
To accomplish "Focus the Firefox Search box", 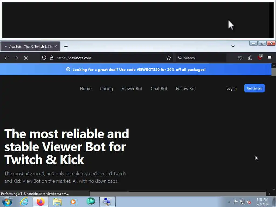I will (x=201, y=58).
